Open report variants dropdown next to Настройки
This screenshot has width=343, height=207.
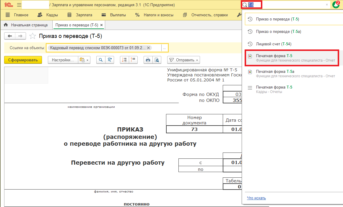84,60
